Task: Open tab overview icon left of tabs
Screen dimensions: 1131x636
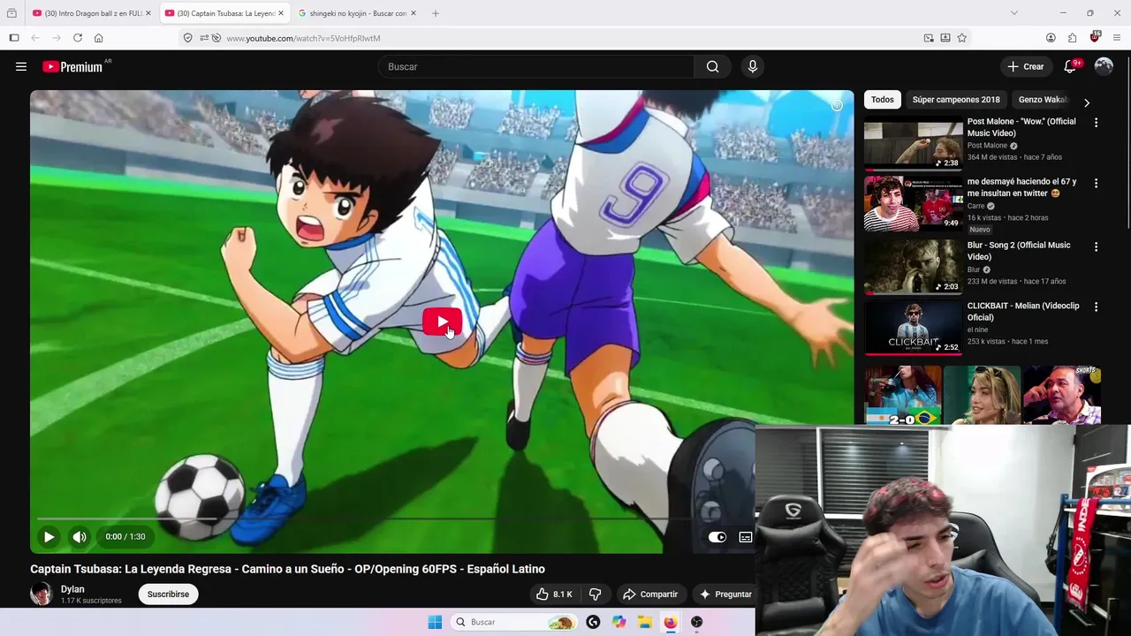Action: click(11, 13)
